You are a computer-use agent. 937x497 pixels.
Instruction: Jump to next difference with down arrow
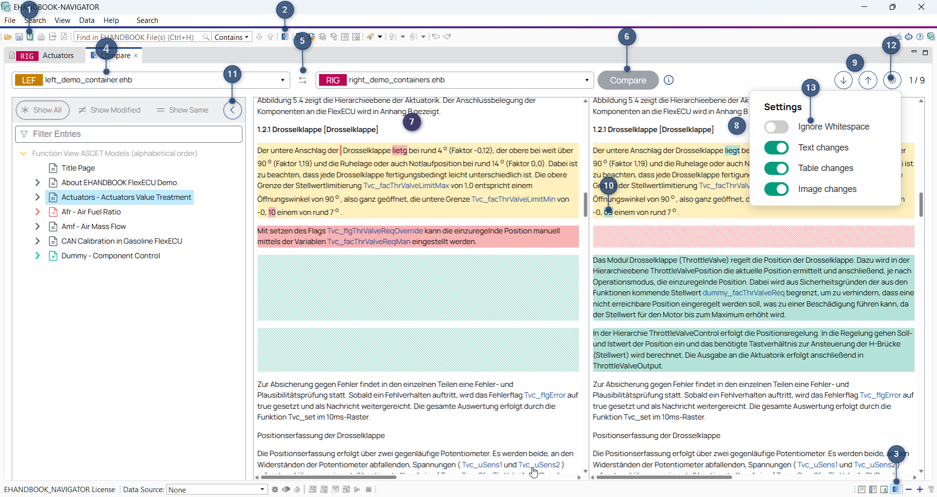(843, 80)
